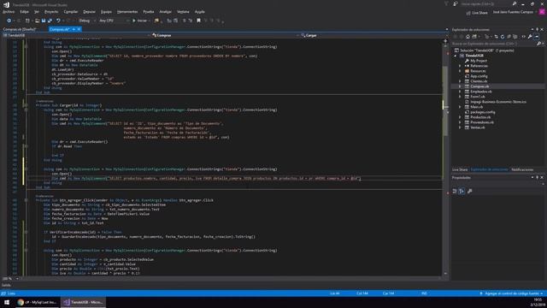
Task: Click Agregar al control de código fuente
Action: (511, 293)
